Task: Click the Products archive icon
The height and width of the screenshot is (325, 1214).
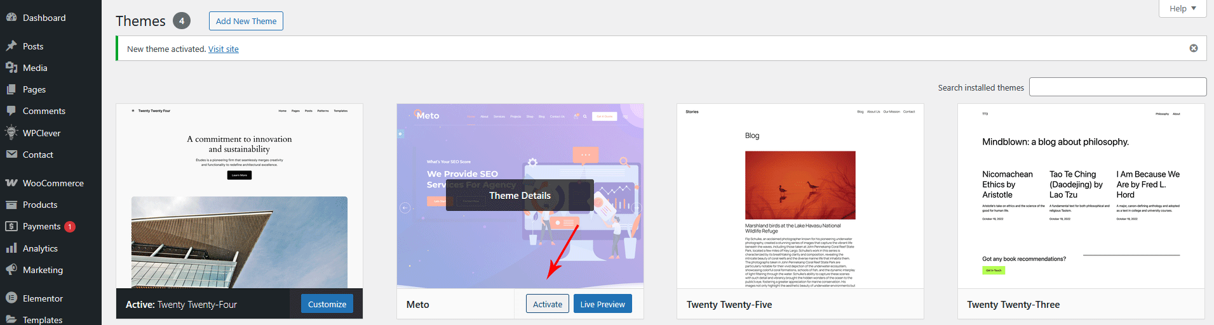Action: 11,205
